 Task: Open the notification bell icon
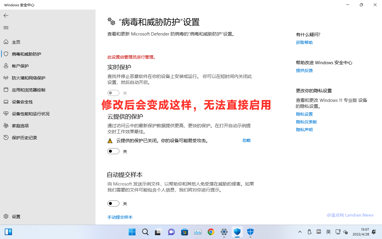click(x=374, y=232)
